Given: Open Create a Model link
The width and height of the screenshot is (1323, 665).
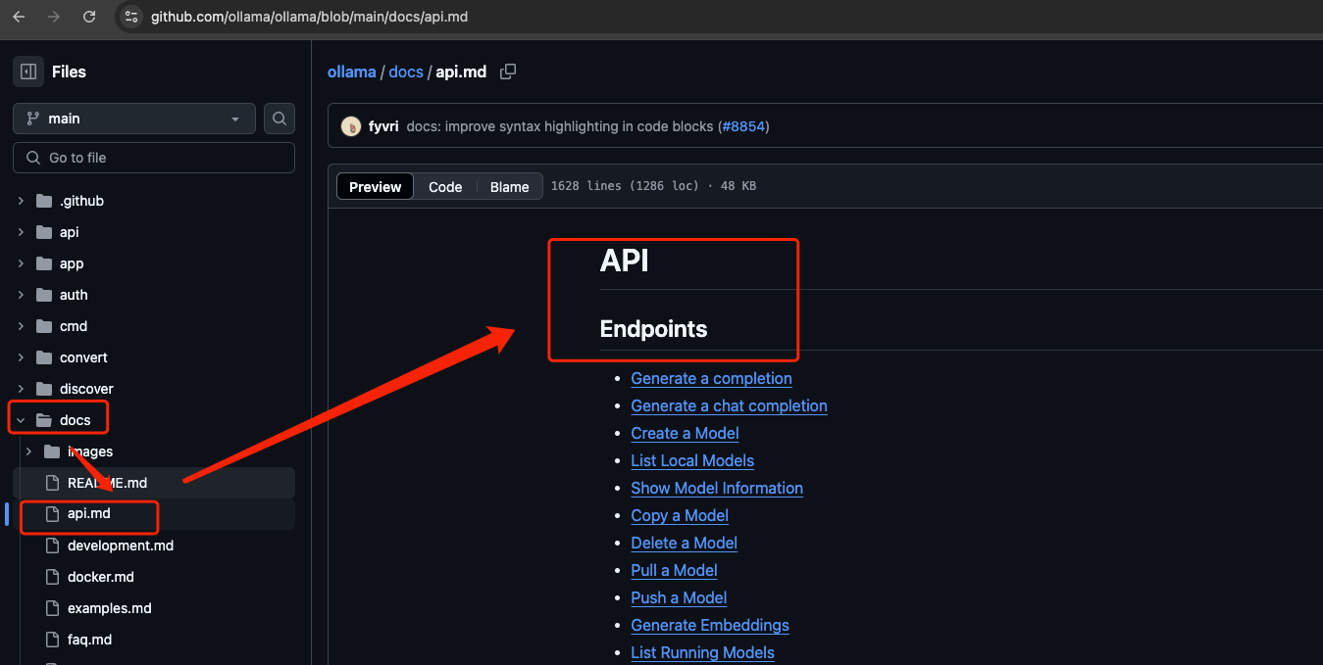Looking at the screenshot, I should [x=685, y=433].
